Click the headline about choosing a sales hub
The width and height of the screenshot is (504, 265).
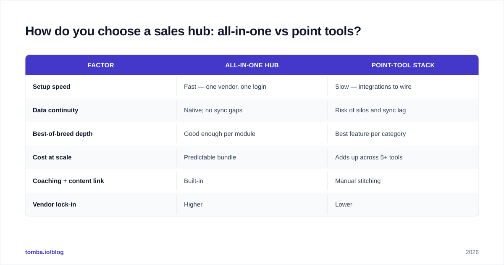193,31
